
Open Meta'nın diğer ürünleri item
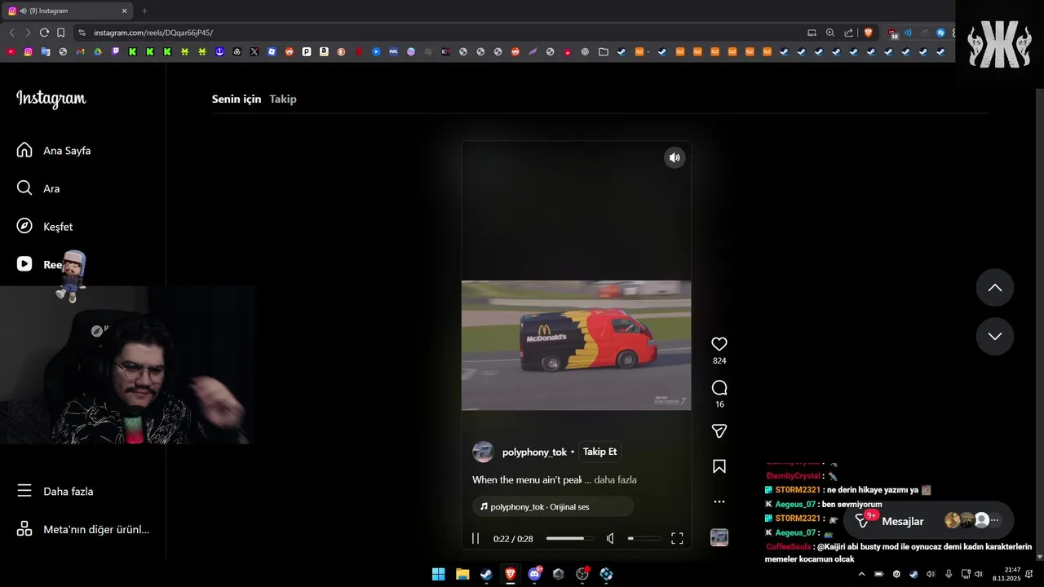click(x=83, y=529)
